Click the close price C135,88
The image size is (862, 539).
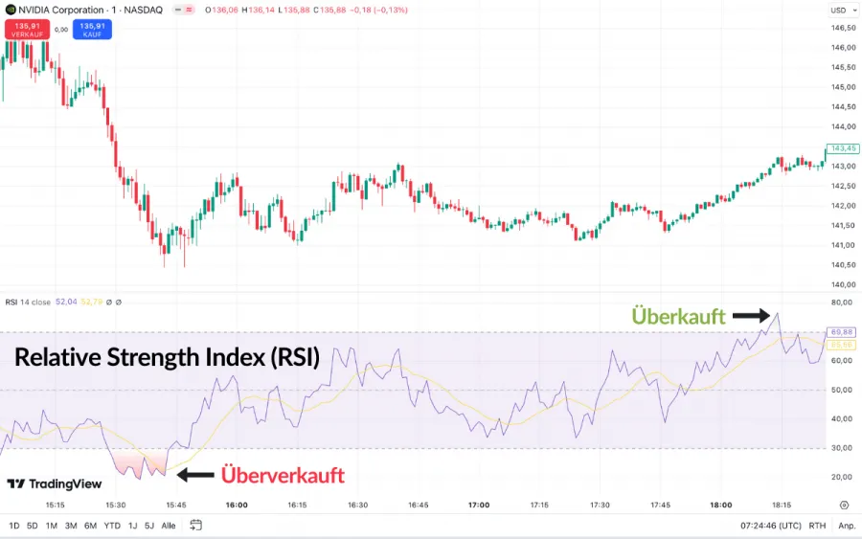(x=329, y=10)
